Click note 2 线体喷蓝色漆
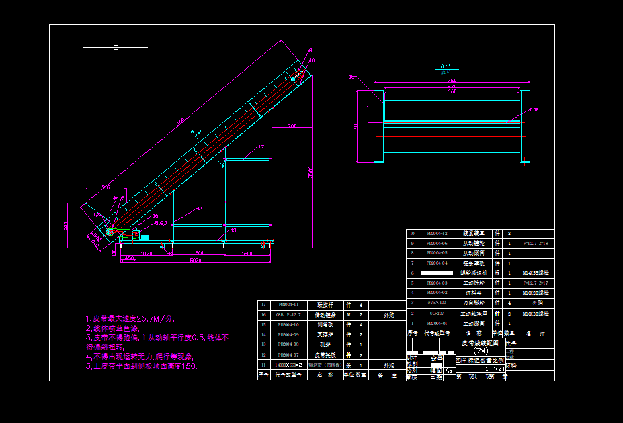Screen dimensions: 623x423 coord(113,328)
